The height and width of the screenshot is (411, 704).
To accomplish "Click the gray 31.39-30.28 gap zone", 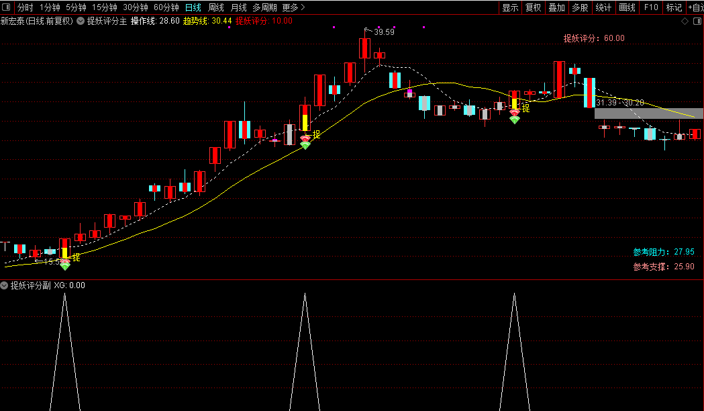I will click(649, 113).
